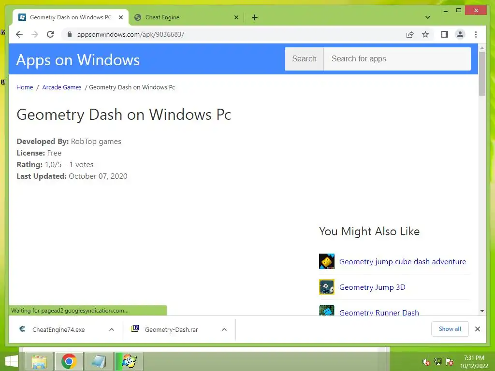Screen dimensions: 495x371
Task: Open the Windows flag taskbar icon
Action: [129, 361]
